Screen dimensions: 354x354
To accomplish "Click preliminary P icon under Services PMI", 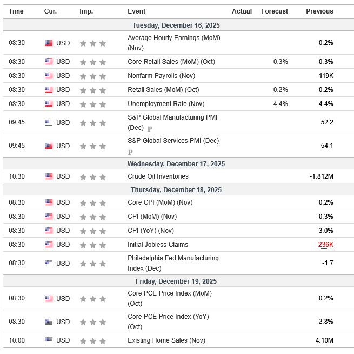I will 130,153.
